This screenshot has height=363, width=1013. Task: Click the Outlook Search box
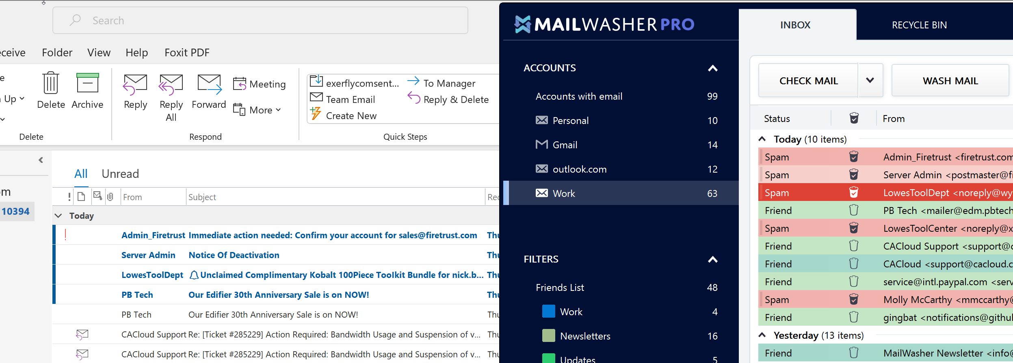click(260, 20)
